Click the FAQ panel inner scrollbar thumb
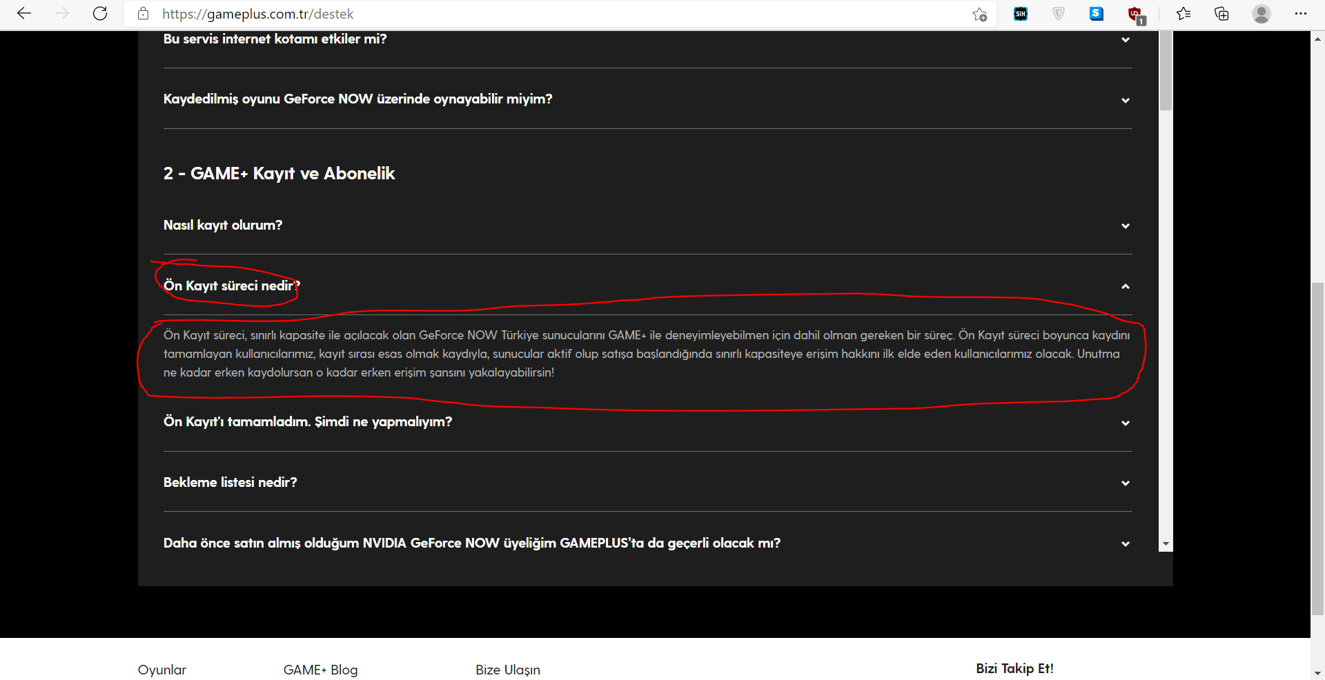1325x680 pixels. [1166, 70]
